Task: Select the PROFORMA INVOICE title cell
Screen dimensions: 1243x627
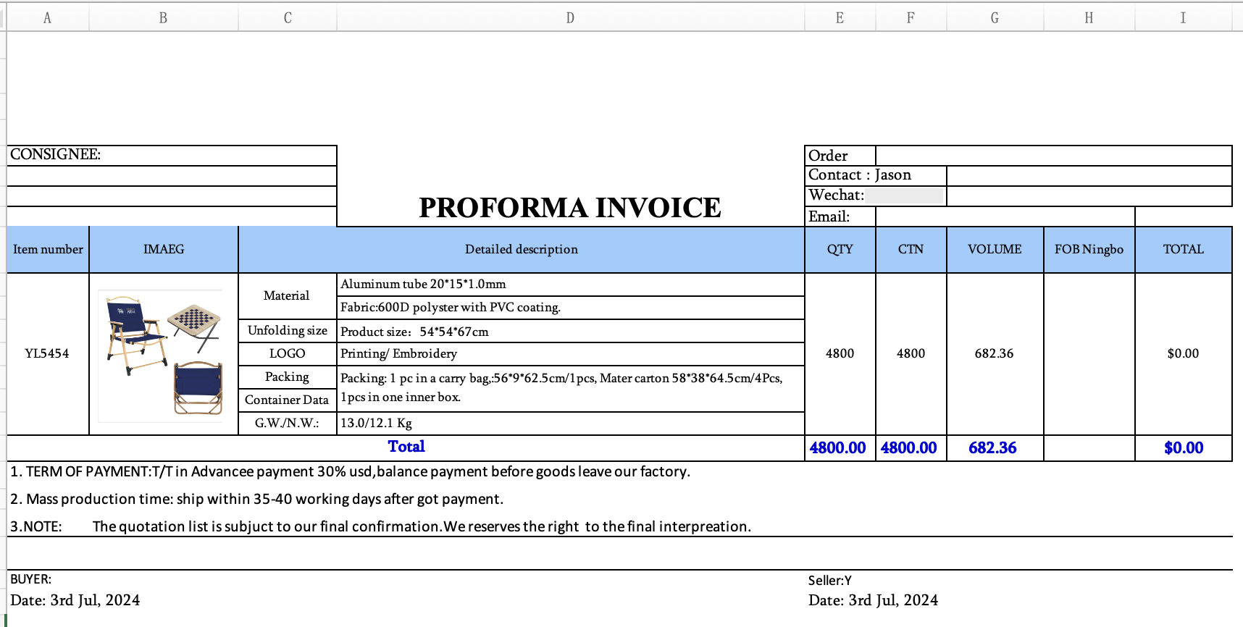Action: pyautogui.click(x=570, y=208)
